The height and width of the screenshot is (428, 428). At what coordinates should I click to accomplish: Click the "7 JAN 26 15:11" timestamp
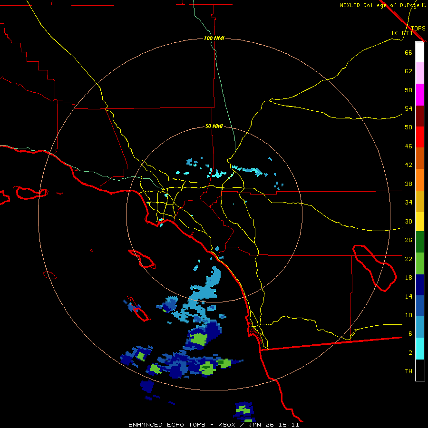pos(270,425)
